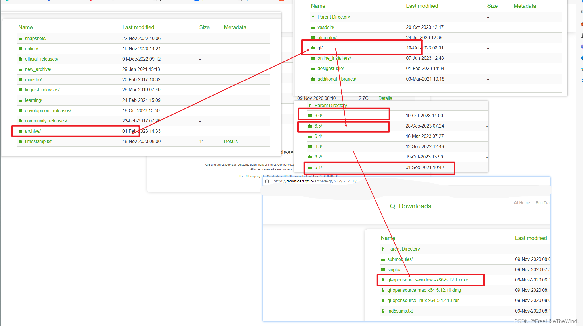Screen dimensions: 583x326
Task: Open the 6.1/ version folder
Action: coord(318,168)
